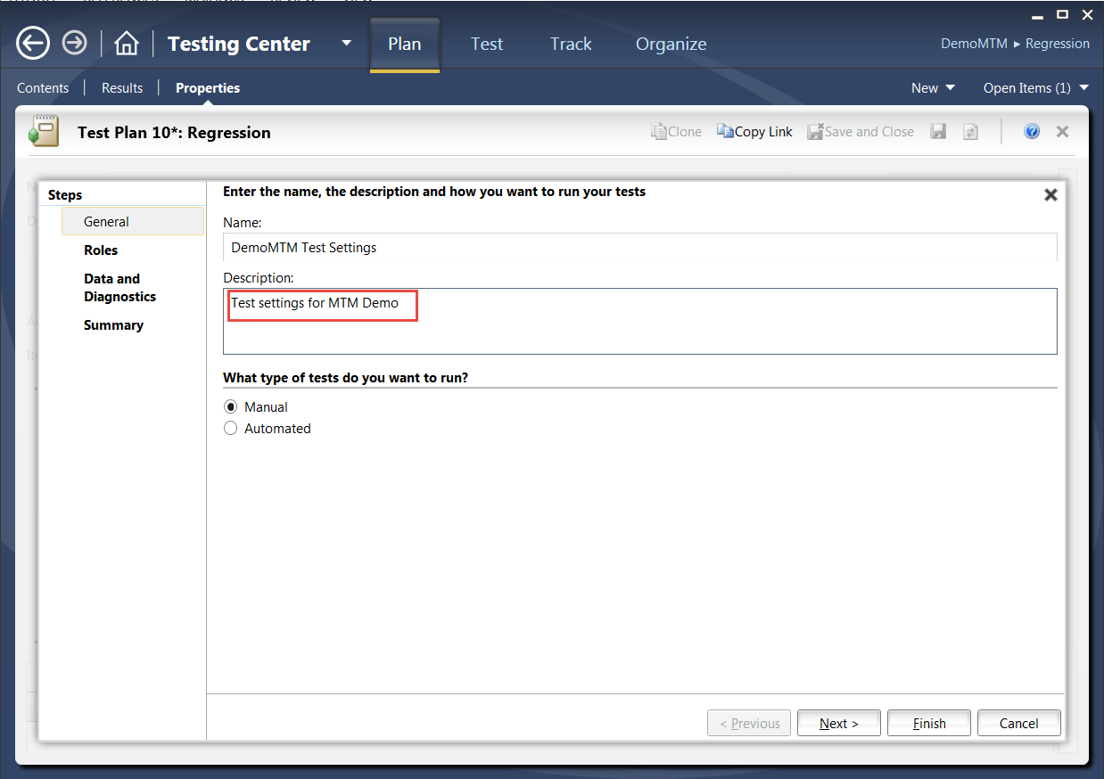This screenshot has width=1104, height=779.
Task: Click the Finish button
Action: click(x=928, y=723)
